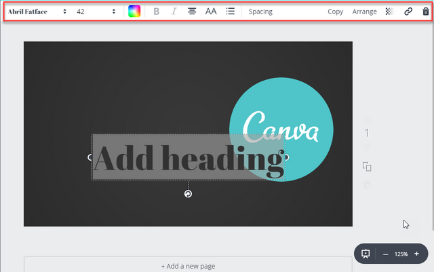Screen dimensions: 434x272
Task: Zoom out with the minus button
Action: pos(386,254)
